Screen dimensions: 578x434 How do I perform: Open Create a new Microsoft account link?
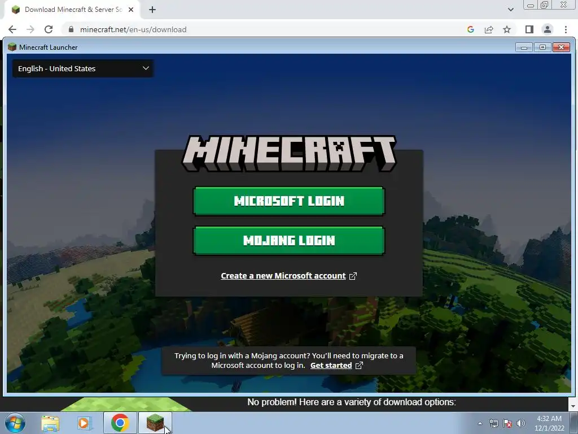283,276
